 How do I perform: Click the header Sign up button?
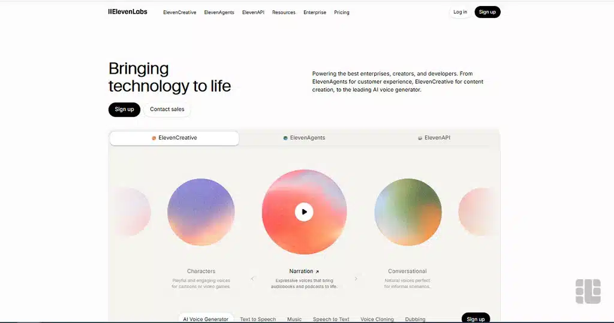[x=487, y=12]
